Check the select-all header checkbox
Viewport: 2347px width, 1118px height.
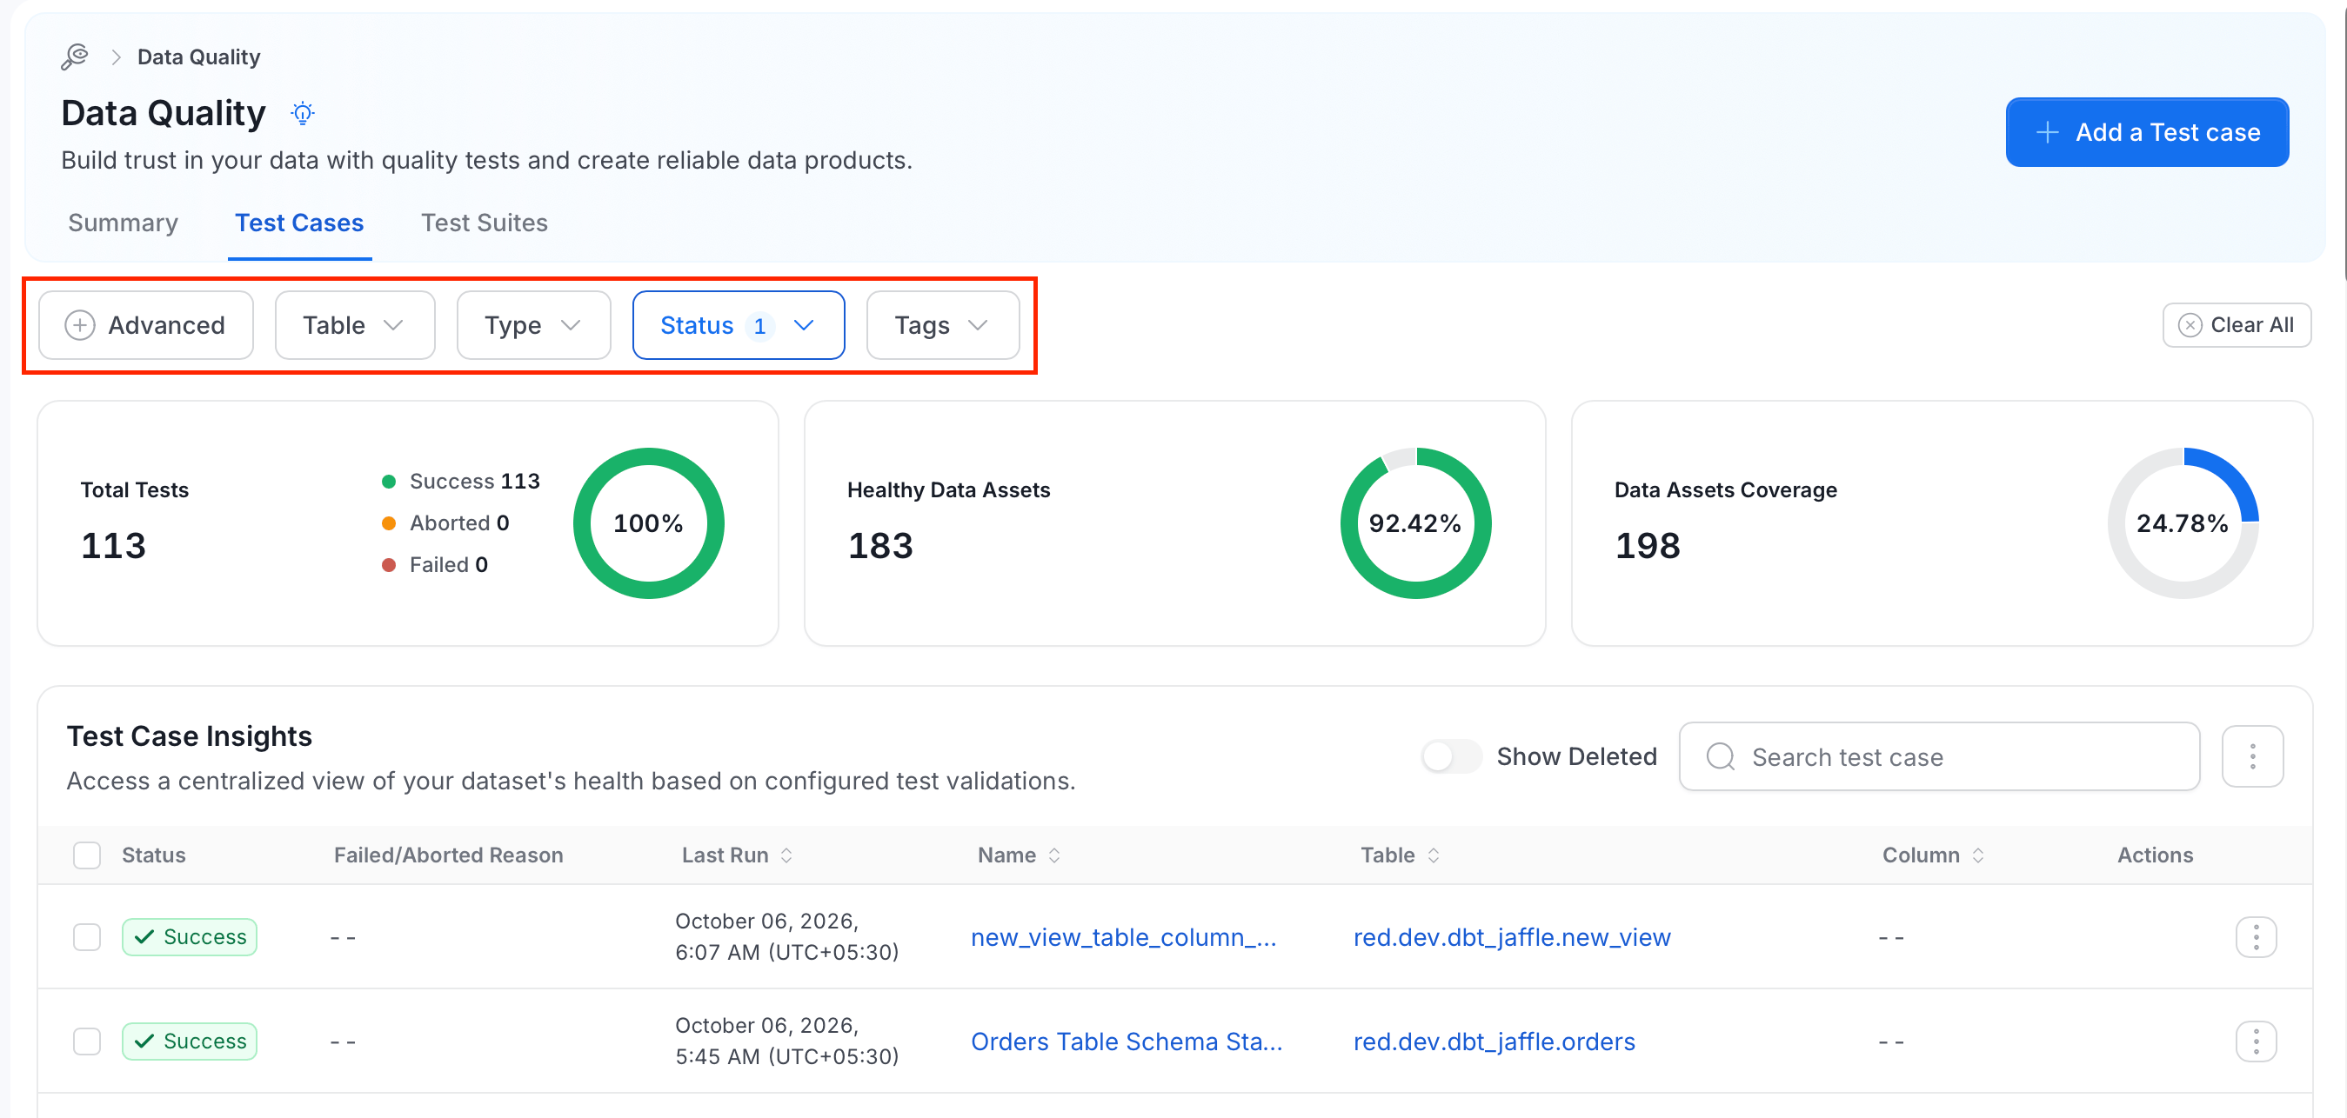click(x=86, y=855)
